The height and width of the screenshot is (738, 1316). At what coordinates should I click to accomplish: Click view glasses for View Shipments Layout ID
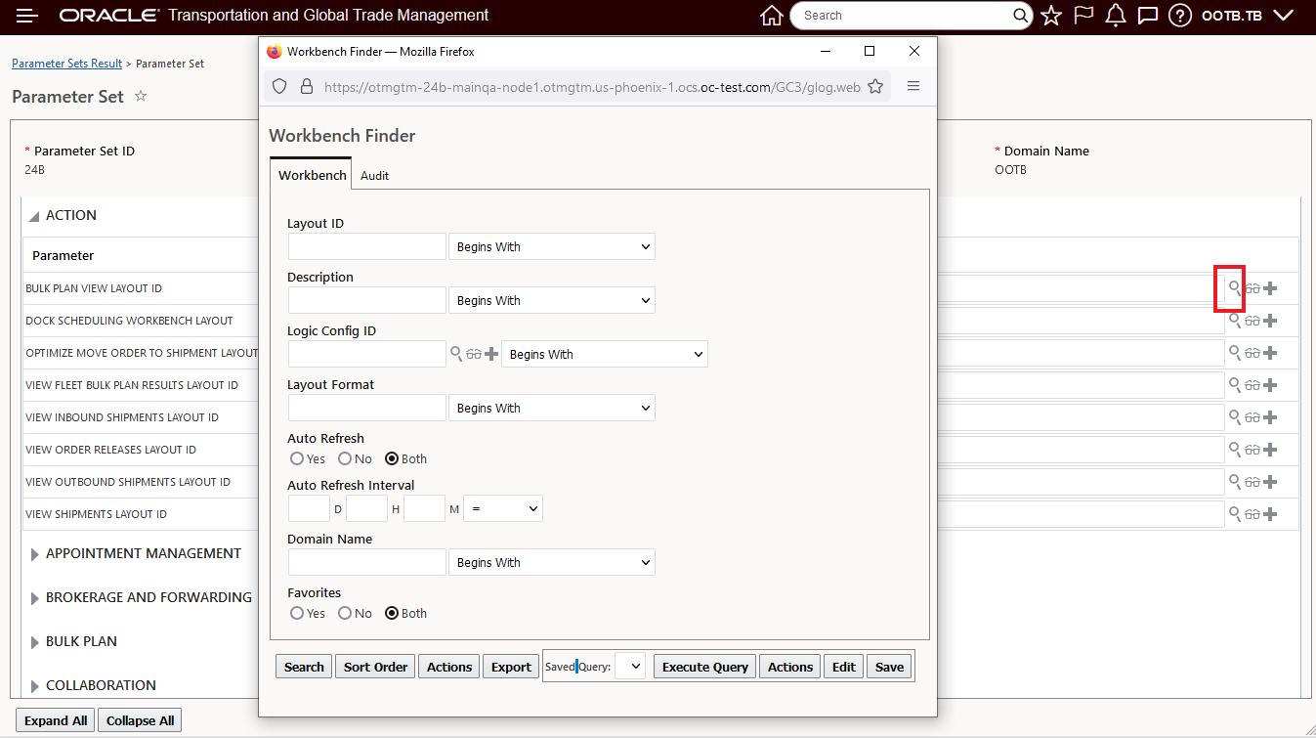[x=1252, y=514]
